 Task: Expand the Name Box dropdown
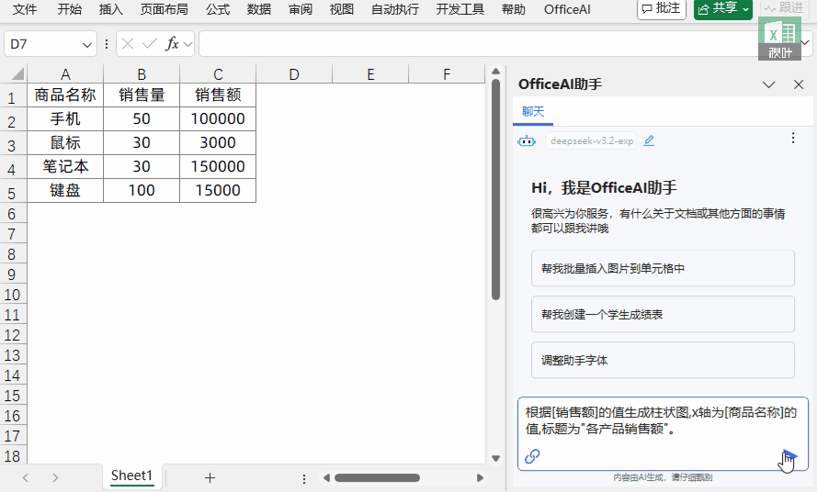(x=87, y=44)
